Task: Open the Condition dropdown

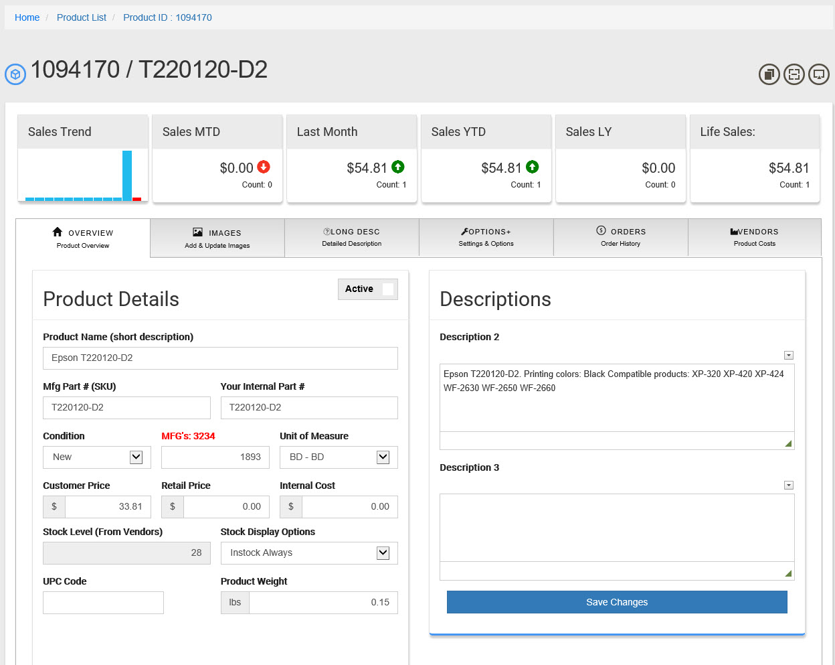Action: (x=136, y=457)
